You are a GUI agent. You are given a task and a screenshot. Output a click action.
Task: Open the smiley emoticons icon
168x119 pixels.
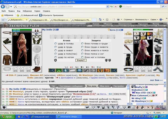[124, 107]
